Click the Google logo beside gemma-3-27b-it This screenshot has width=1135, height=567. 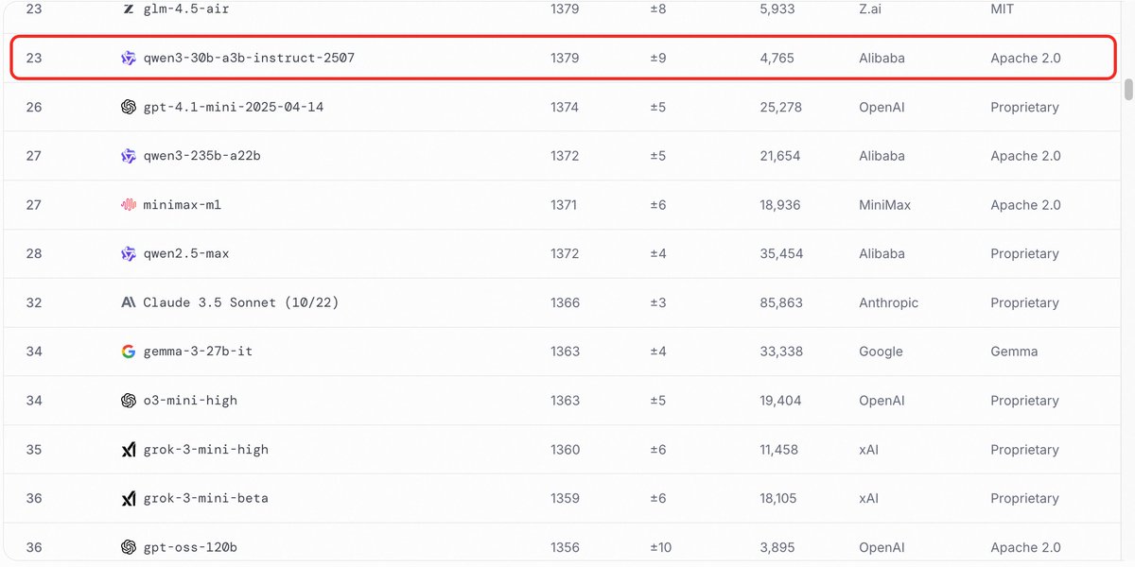pos(129,352)
